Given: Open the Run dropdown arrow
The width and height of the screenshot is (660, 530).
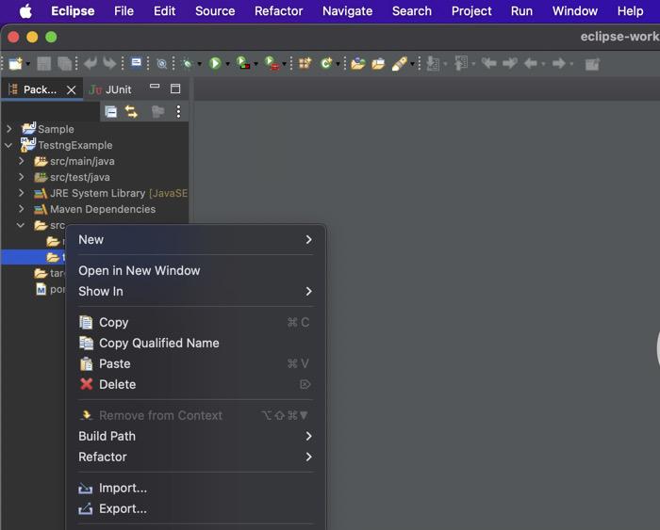Looking at the screenshot, I should [x=228, y=64].
